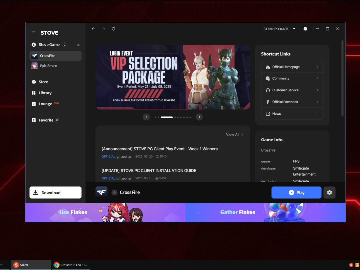Viewport: 360px width, 270px height.
Task: Click chevron on Official Homepage row
Action: (x=317, y=67)
